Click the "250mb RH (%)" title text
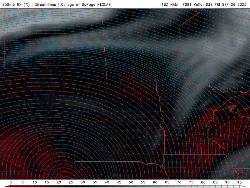250x188 pixels. [x=16, y=4]
